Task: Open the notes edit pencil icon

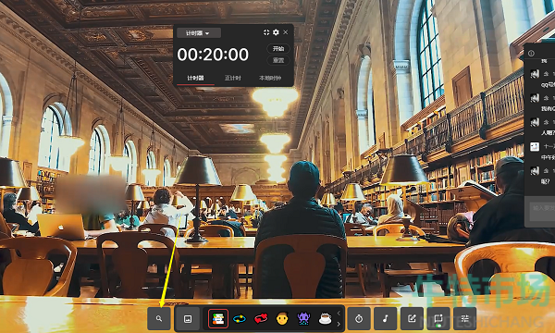Action: (412, 318)
